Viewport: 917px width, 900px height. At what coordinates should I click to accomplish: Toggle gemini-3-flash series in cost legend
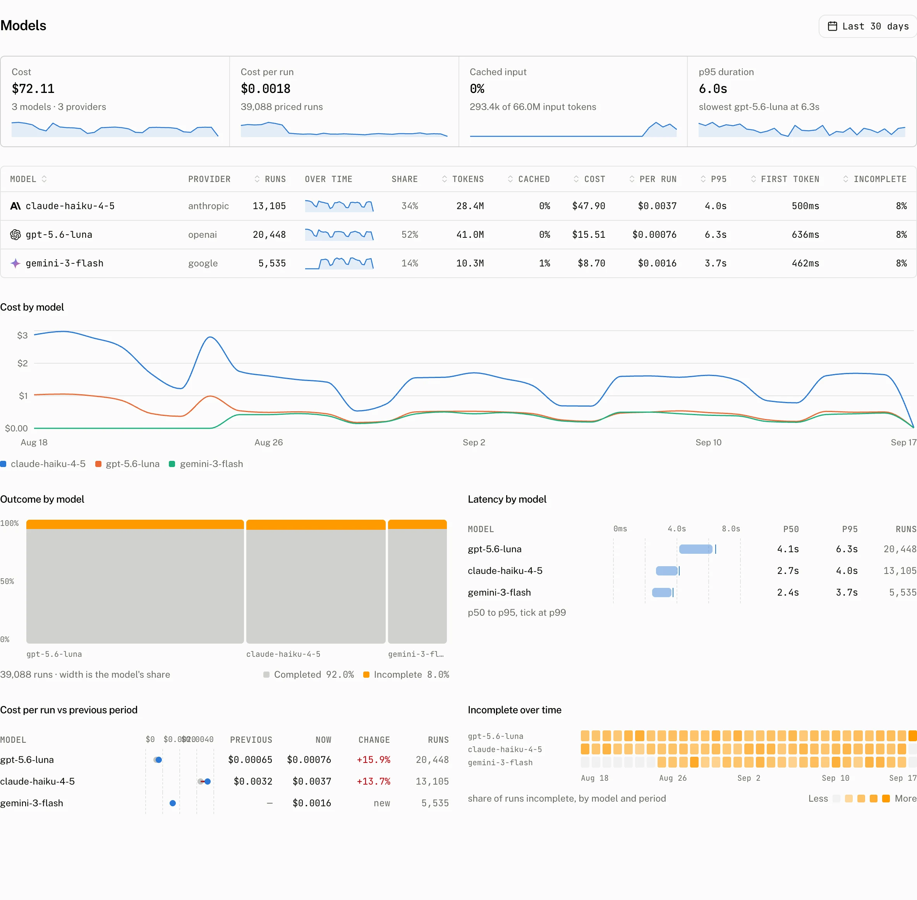206,464
